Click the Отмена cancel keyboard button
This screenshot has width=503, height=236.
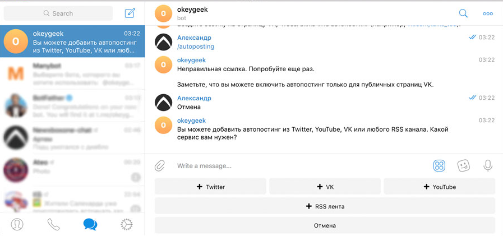[325, 225]
